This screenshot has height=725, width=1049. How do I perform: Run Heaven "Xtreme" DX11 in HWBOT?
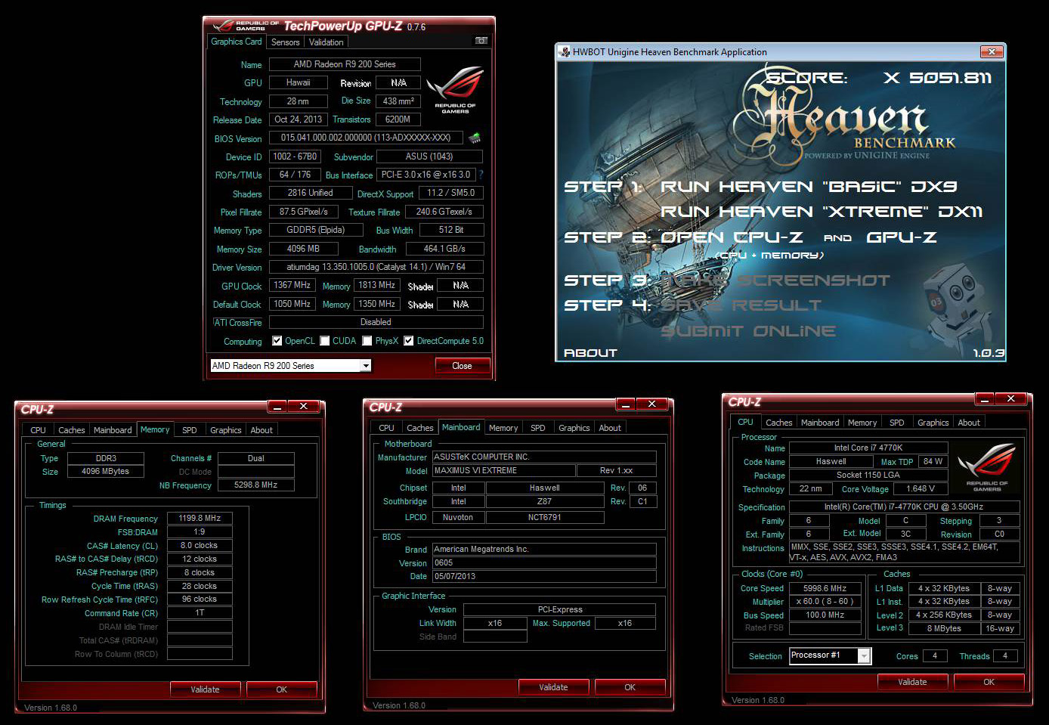point(822,212)
